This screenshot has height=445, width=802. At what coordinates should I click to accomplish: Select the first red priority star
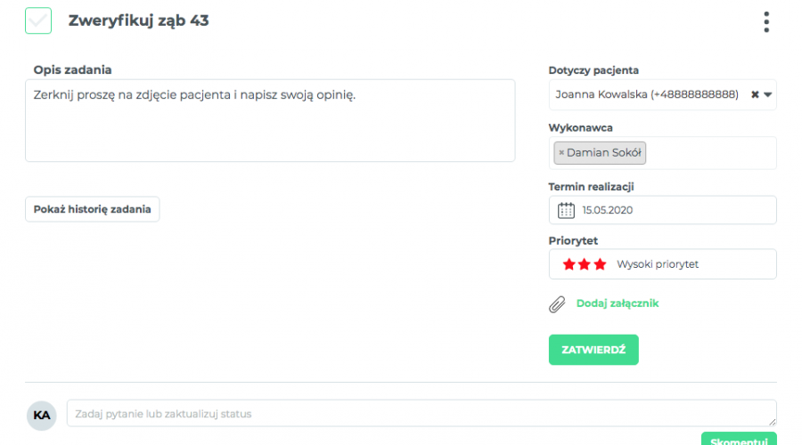coord(569,264)
